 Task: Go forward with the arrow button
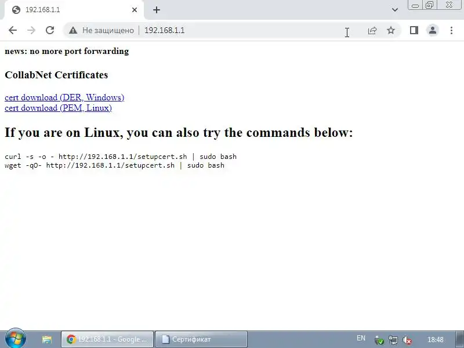pos(31,30)
